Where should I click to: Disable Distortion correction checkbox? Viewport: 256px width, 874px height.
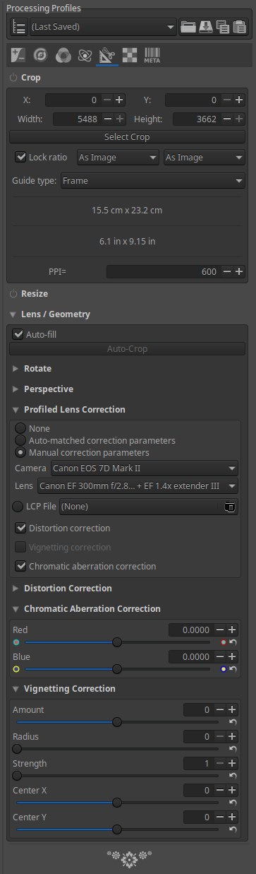pos(20,528)
